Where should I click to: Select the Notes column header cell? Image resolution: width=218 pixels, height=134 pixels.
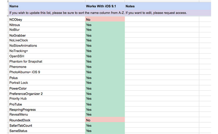click(x=162, y=6)
